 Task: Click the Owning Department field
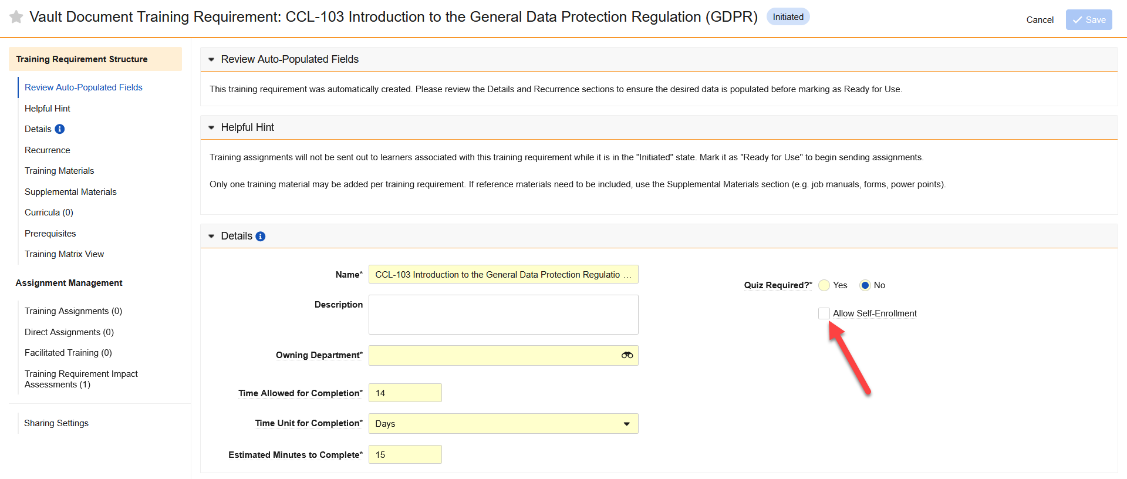(503, 355)
